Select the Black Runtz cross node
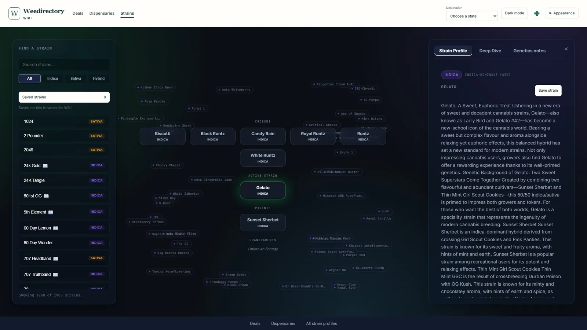Viewport: 587px width, 330px height. [x=213, y=136]
